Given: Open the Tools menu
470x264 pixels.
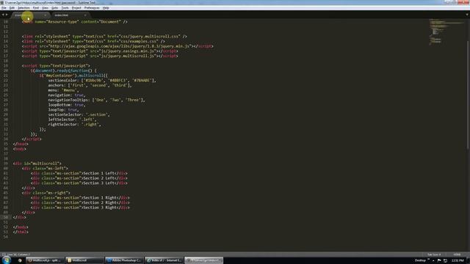Looking at the screenshot, I should [x=65, y=8].
